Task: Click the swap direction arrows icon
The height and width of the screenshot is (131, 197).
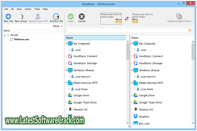Action: click(127, 19)
